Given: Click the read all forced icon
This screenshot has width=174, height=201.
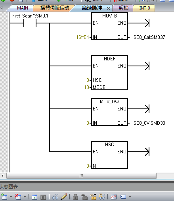Looking at the screenshot, I should pos(102,197).
